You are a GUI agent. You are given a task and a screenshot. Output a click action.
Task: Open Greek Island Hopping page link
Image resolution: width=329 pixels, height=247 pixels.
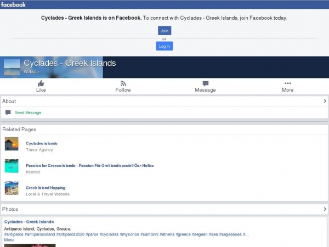point(46,188)
